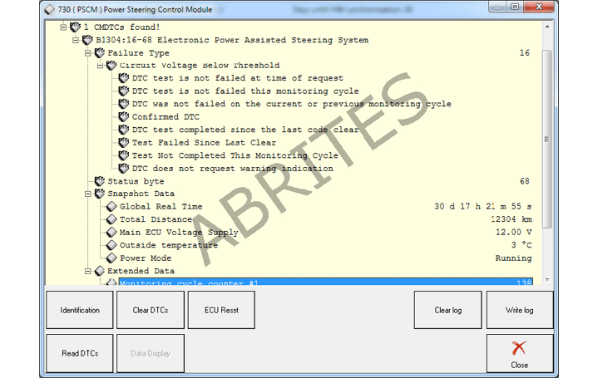Click the Status byte row icon
This screenshot has height=378, width=598.
tap(100, 181)
